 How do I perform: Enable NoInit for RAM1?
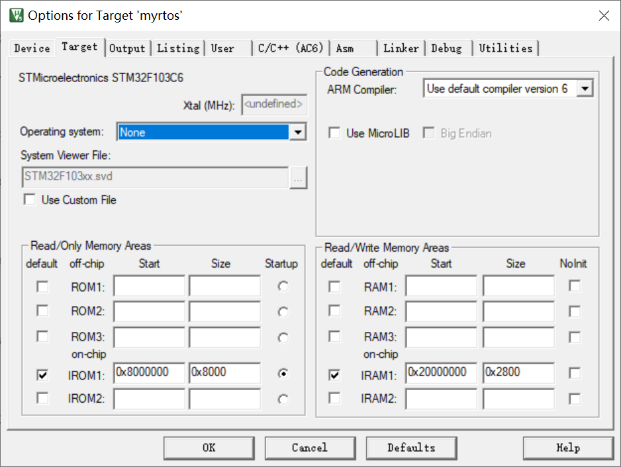coord(575,285)
